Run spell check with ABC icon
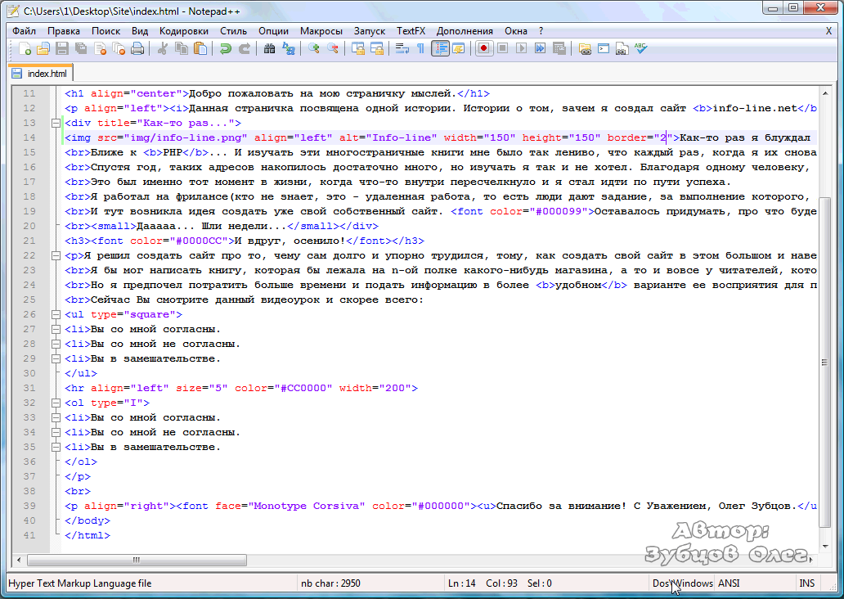 pyautogui.click(x=640, y=49)
